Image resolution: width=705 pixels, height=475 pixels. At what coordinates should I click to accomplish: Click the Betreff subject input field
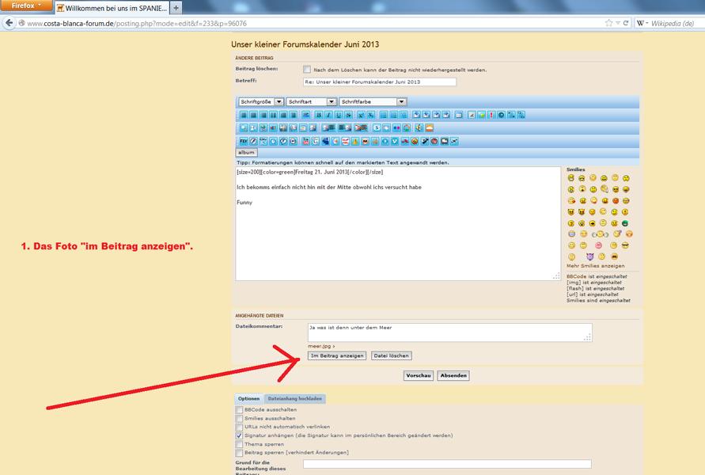[x=380, y=82]
